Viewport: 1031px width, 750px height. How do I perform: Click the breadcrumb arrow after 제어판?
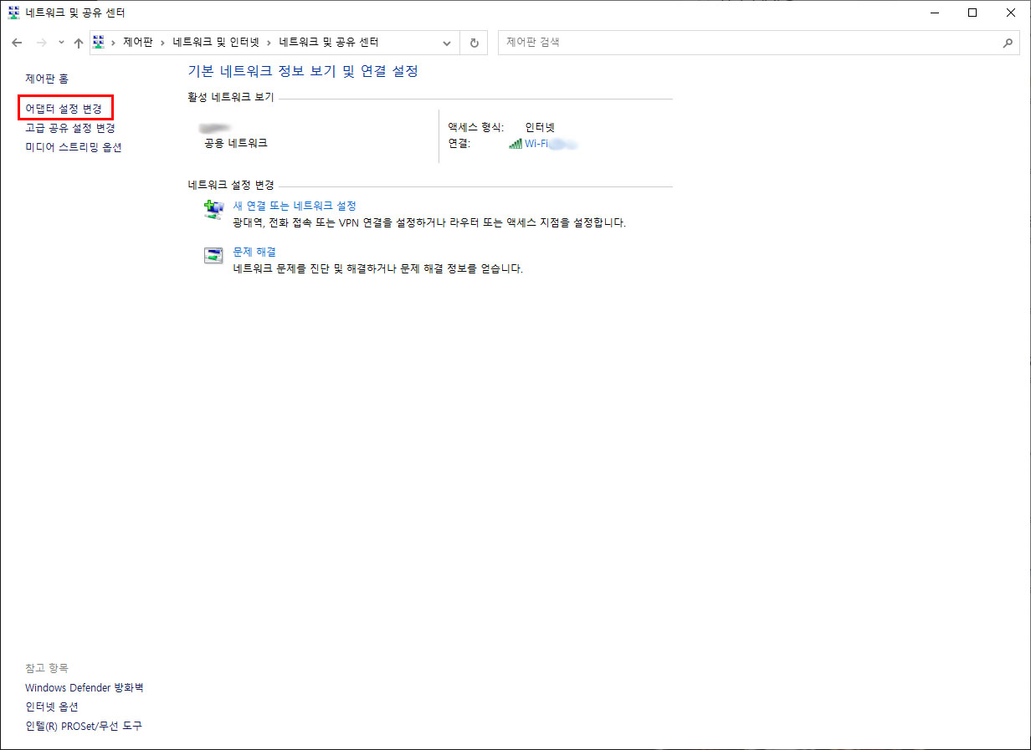[x=162, y=42]
